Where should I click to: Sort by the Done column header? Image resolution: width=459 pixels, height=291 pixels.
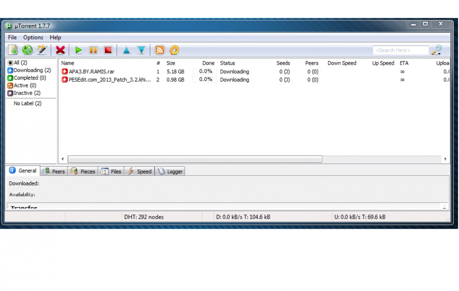[208, 63]
